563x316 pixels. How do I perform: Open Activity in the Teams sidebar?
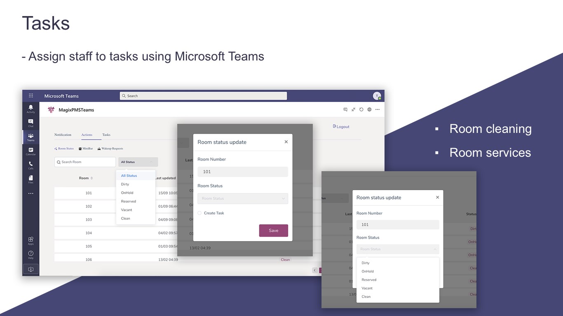pos(31,109)
